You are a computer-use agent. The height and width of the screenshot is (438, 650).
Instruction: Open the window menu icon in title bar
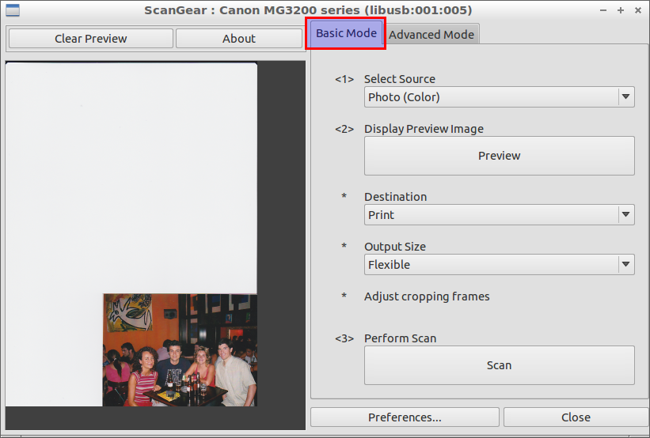12,10
